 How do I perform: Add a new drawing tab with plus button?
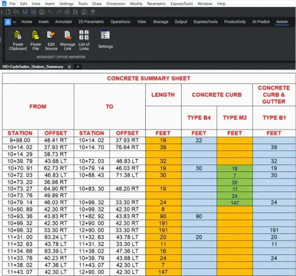tap(77, 67)
